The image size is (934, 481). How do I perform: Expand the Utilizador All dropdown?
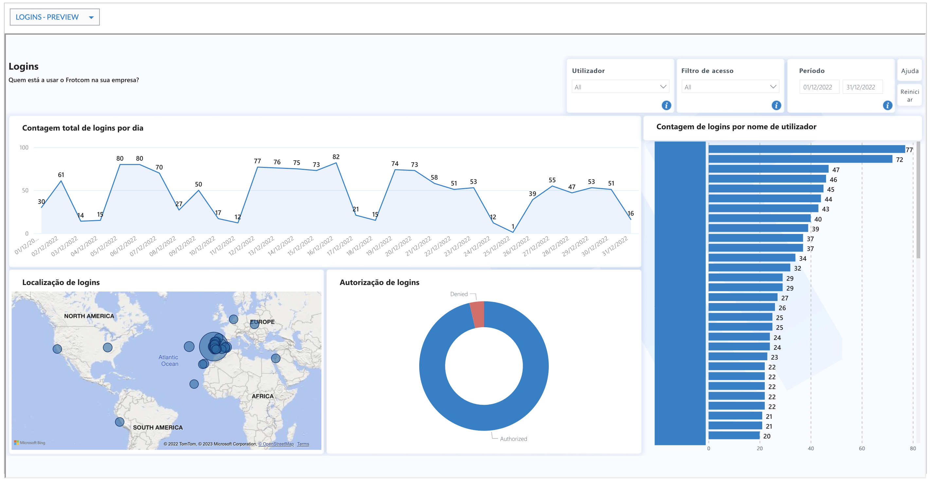click(620, 87)
